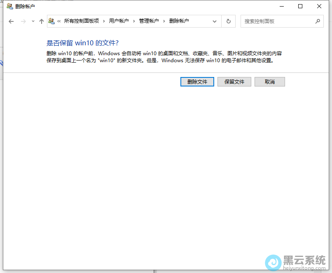Image resolution: width=332 pixels, height=273 pixels.
Task: Click the magnifier icon in the search box
Action: coord(318,21)
